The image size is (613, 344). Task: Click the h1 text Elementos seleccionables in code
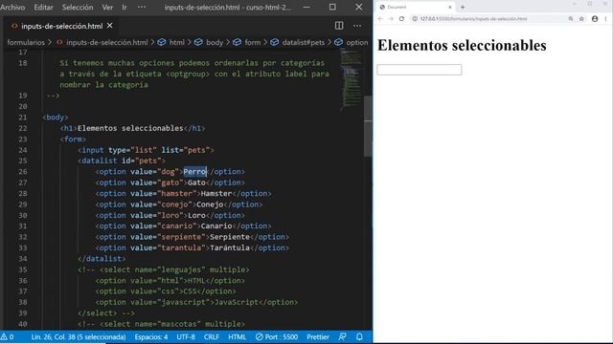point(130,128)
